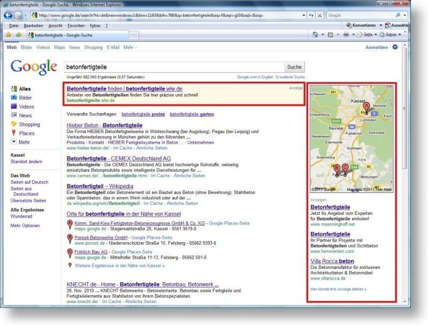Viewport: 428px width, 325px height.
Task: Open Favorites star icon
Action: 9,35
